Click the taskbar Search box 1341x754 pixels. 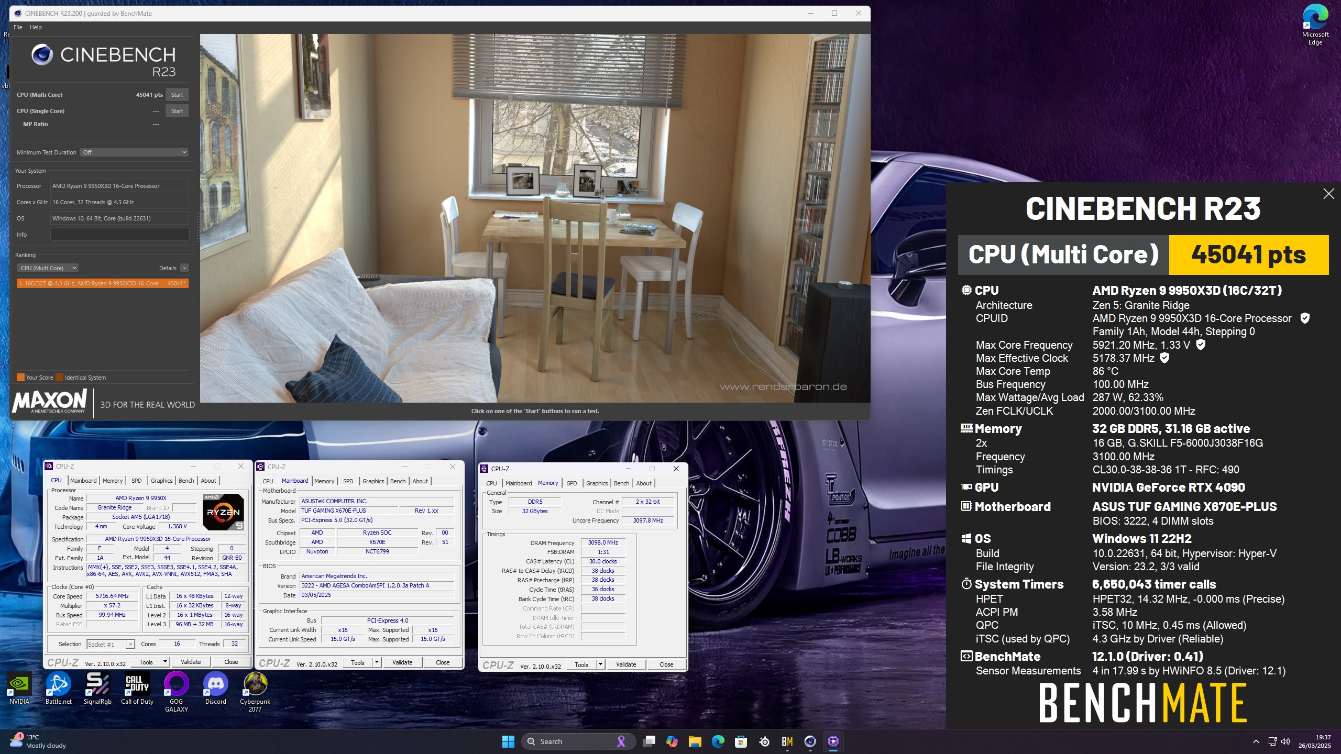point(578,741)
